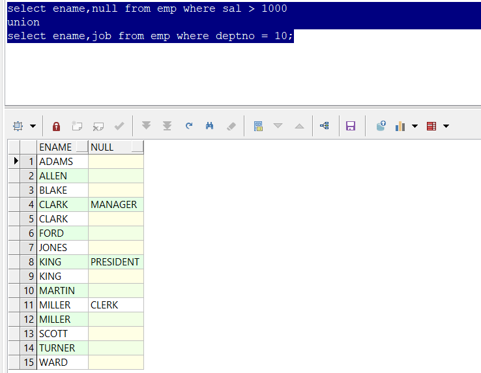Click the fetch last page icon
Image resolution: width=481 pixels, height=373 pixels.
click(168, 126)
